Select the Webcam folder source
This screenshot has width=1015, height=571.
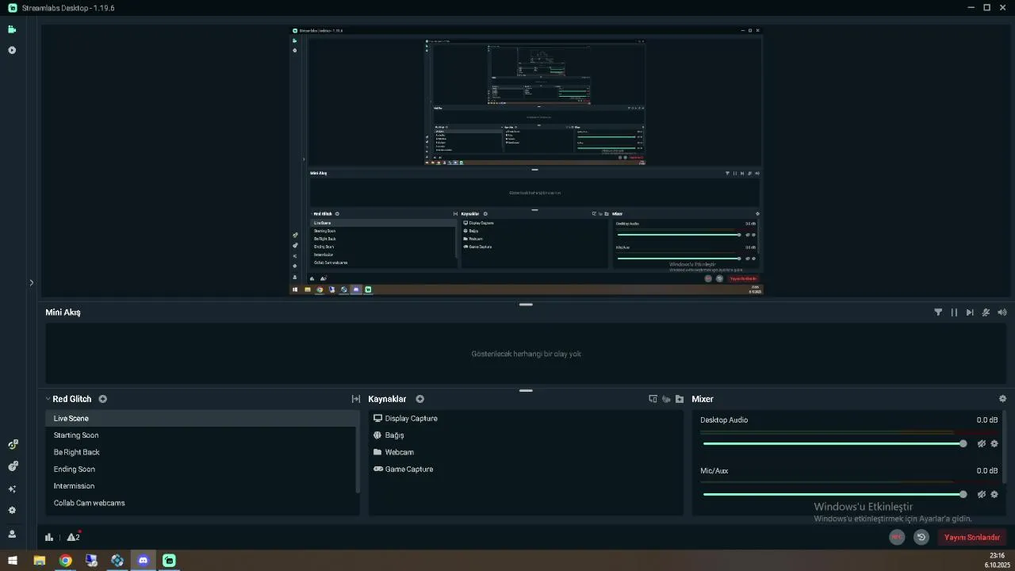coord(526,452)
